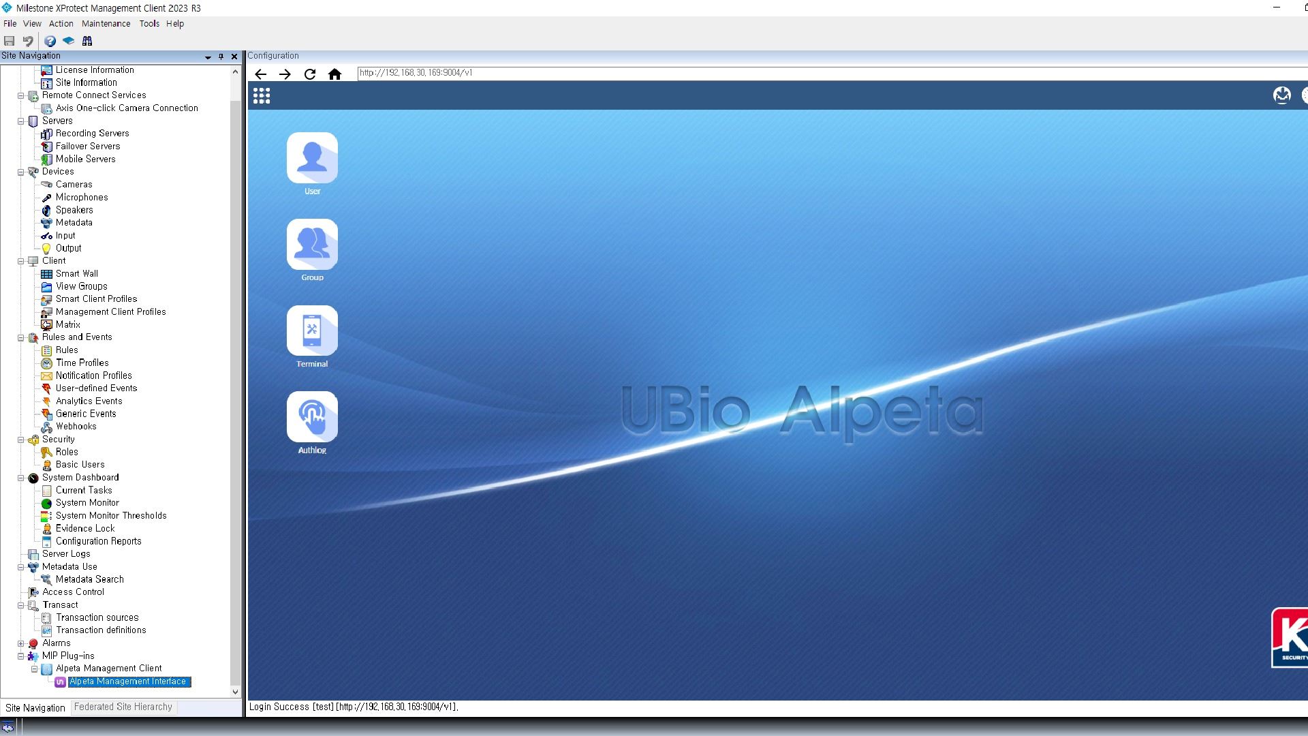The height and width of the screenshot is (736, 1308).
Task: Click the URL address field
Action: point(831,73)
